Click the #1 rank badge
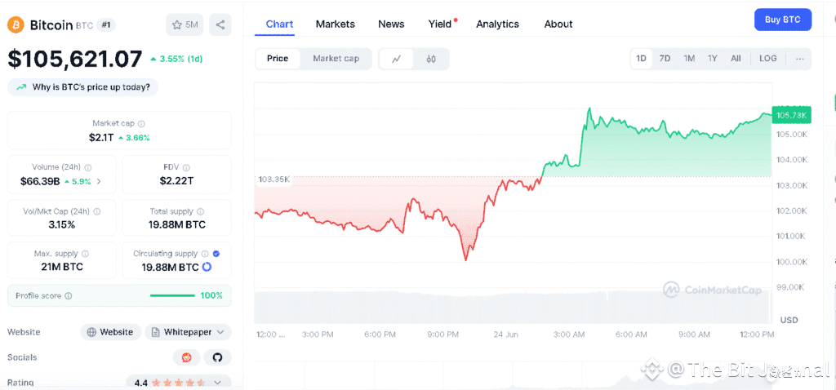 105,24
